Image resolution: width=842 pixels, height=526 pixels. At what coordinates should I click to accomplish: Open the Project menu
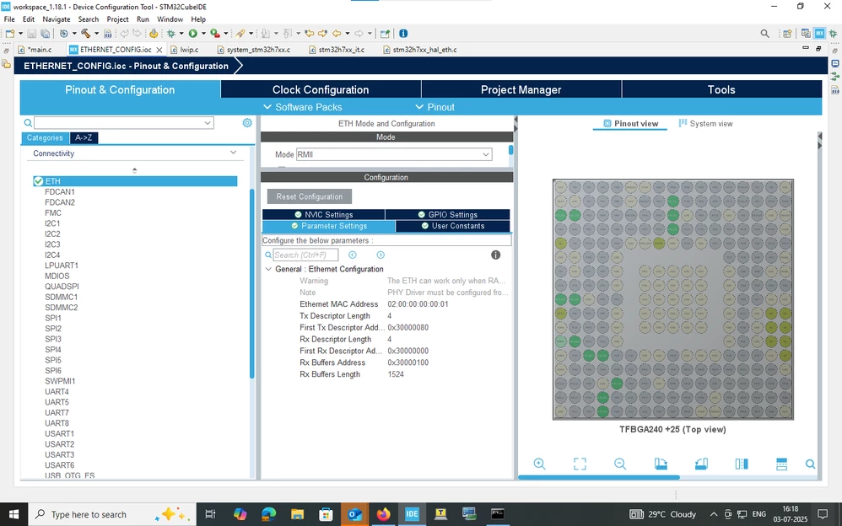pos(117,19)
